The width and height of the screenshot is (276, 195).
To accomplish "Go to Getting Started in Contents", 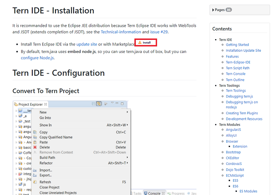I will click(237, 44).
